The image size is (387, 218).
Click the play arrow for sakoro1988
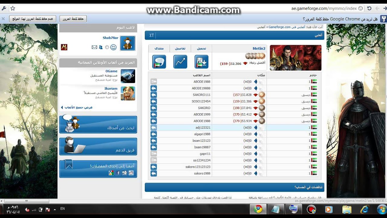(154, 173)
